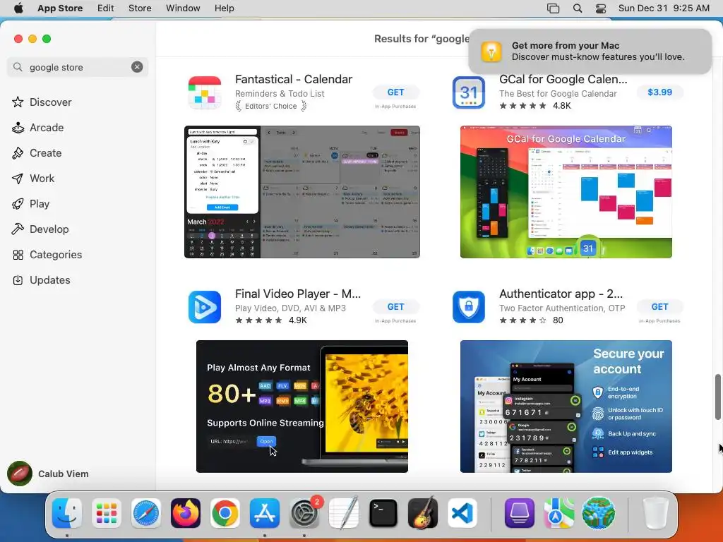Open Maps from the Dock

559,513
